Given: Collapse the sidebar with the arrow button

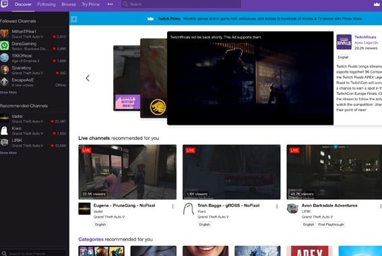Looking at the screenshot, I should (x=74, y=19).
